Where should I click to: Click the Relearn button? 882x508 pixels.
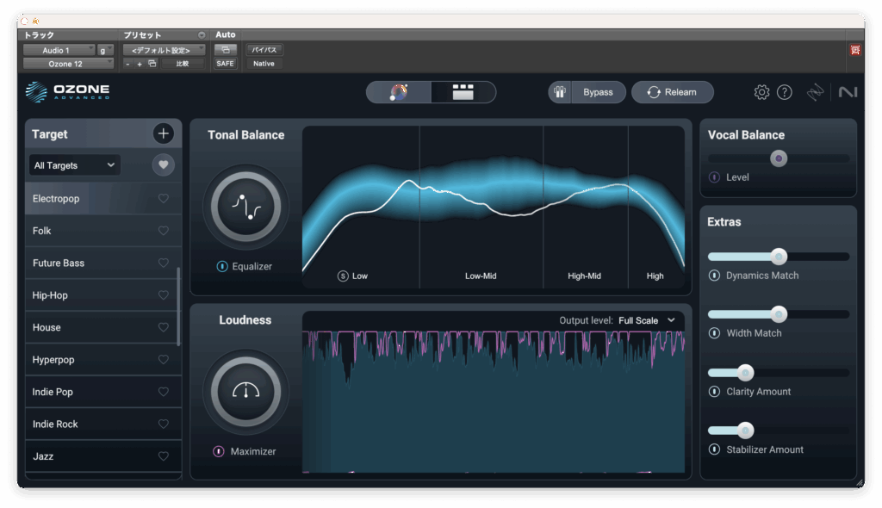672,92
